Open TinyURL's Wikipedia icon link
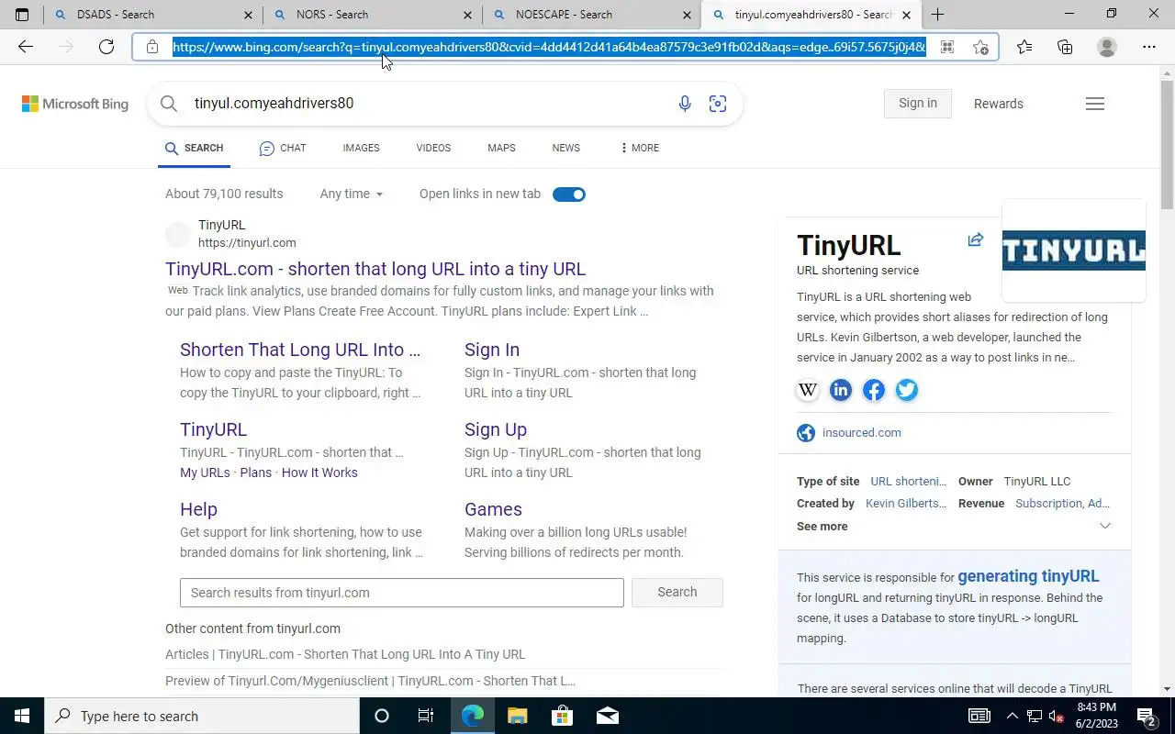Viewport: 1175px width, 734px height. click(808, 390)
